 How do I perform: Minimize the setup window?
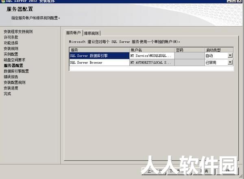pyautogui.click(x=229, y=1)
